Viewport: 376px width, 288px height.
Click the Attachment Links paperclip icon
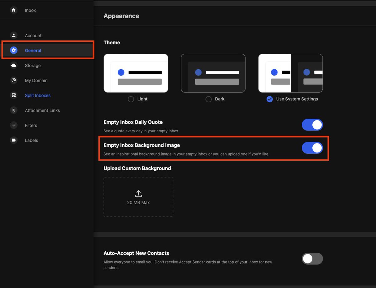14,110
